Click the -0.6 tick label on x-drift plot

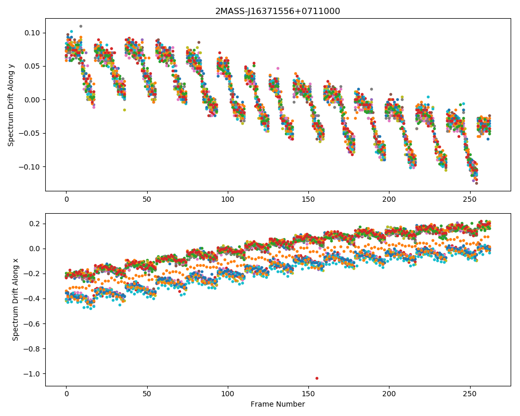32,324
